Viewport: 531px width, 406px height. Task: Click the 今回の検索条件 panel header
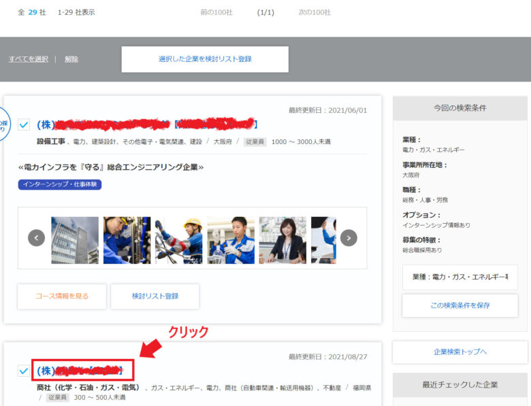[460, 108]
